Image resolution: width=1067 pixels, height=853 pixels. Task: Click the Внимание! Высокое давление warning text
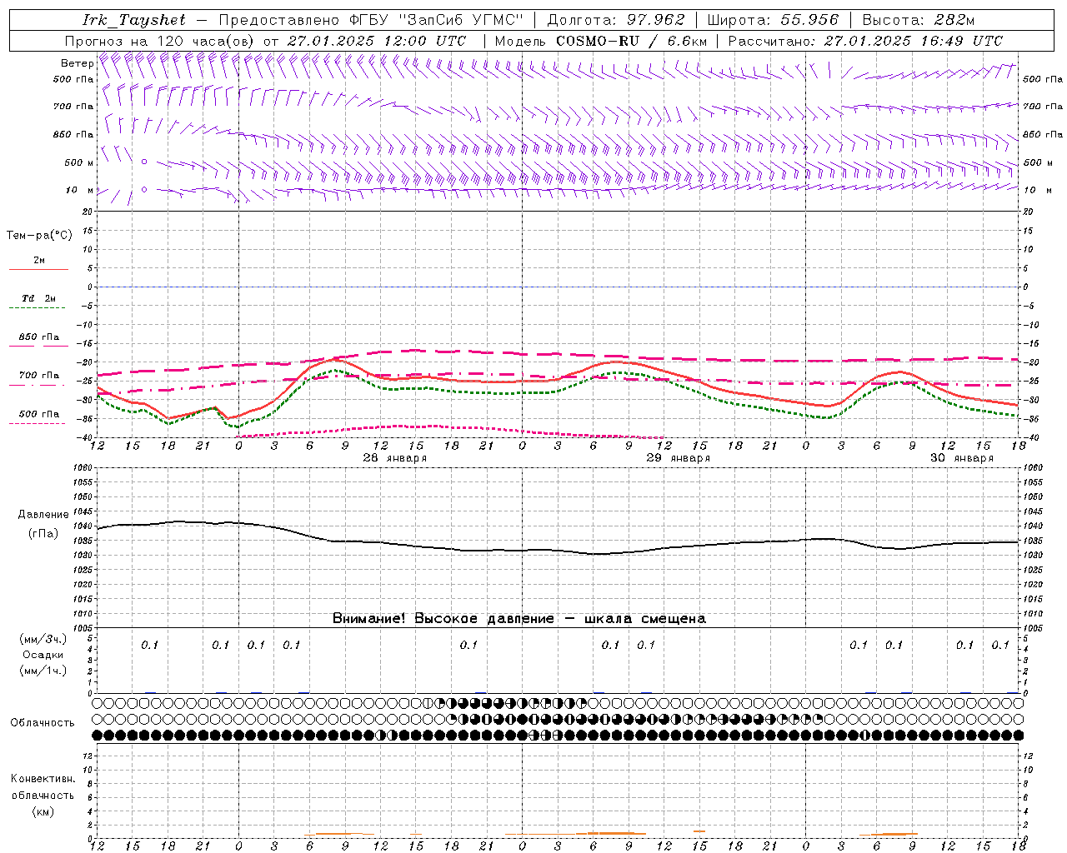point(518,619)
